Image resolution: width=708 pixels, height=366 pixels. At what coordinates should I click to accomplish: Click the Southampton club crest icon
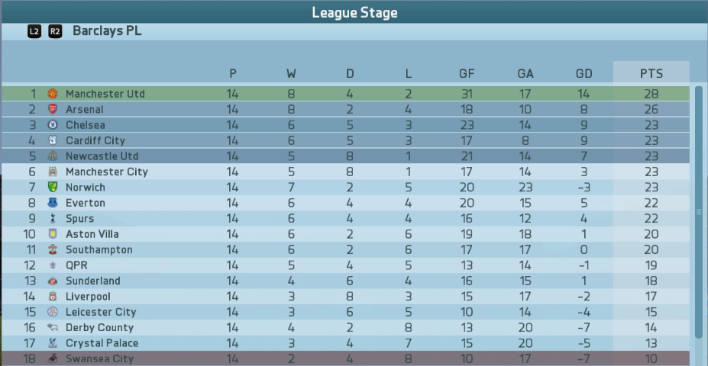[53, 249]
